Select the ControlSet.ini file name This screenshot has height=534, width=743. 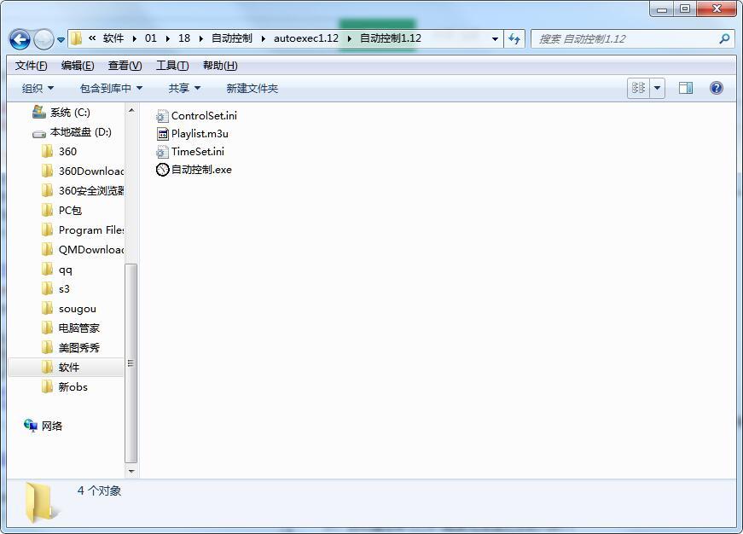point(204,116)
